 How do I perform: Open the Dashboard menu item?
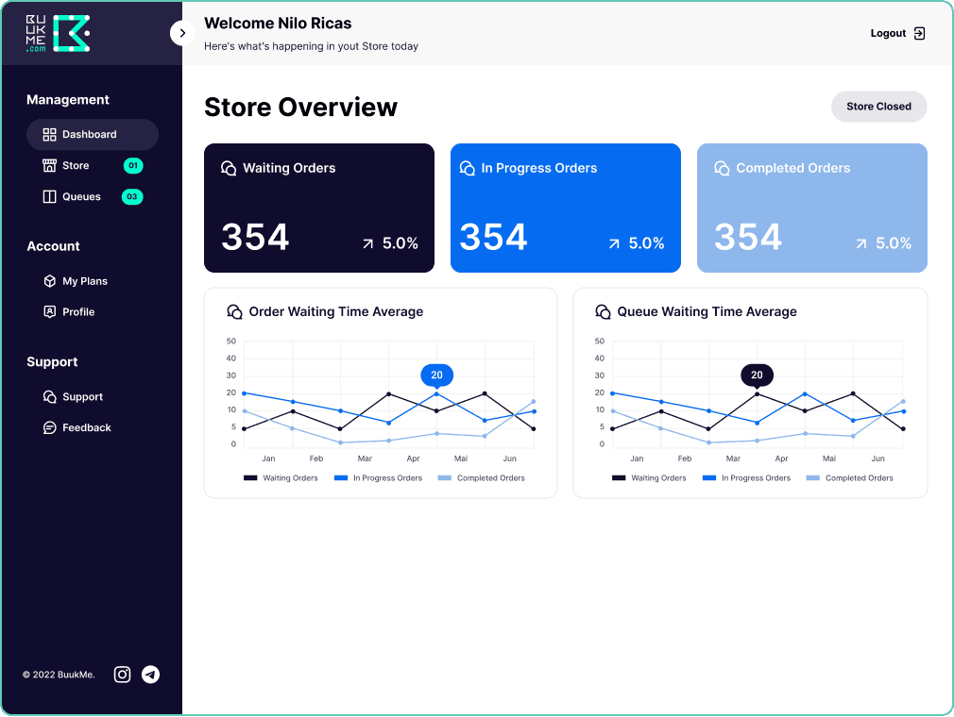pyautogui.click(x=93, y=134)
